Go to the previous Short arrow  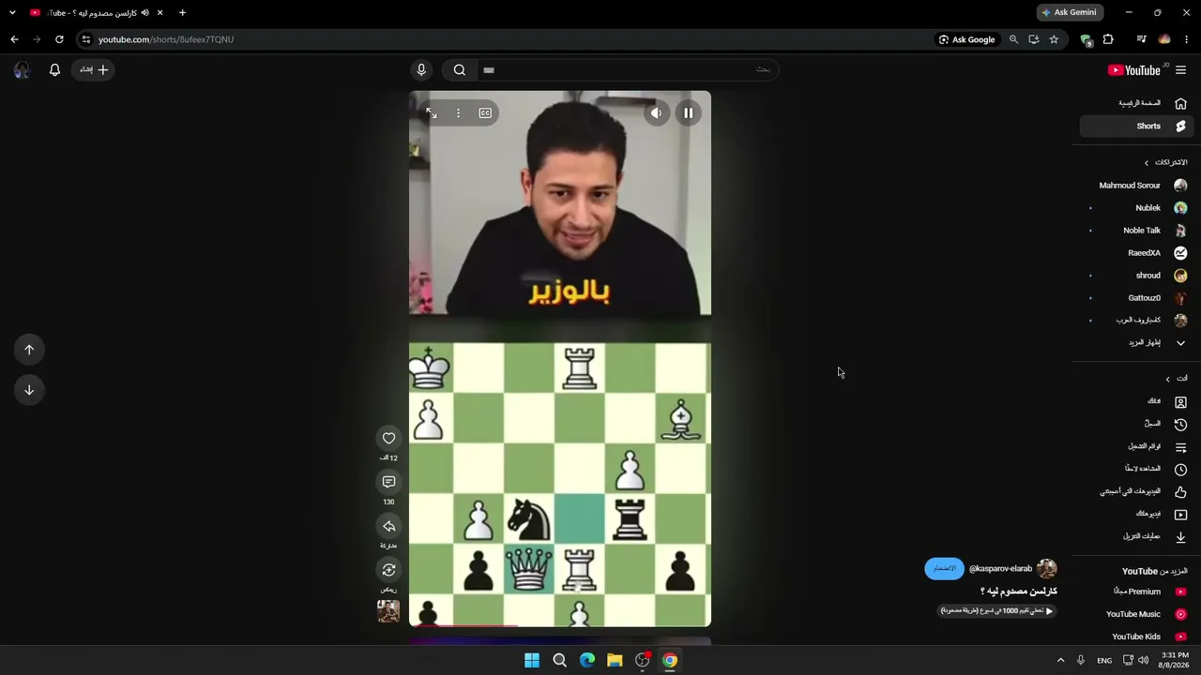29,350
